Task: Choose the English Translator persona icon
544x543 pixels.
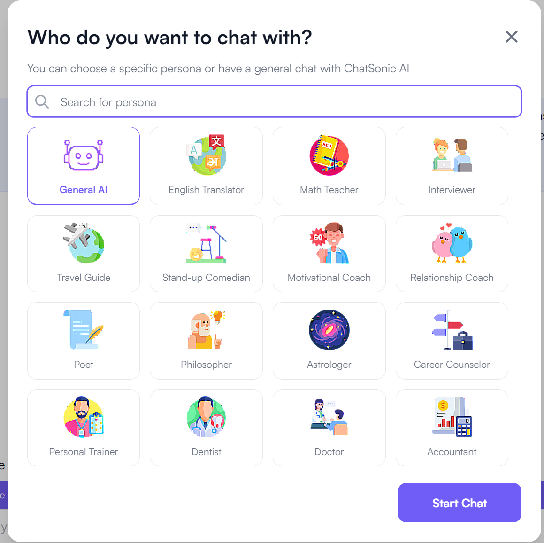Action: click(x=207, y=155)
